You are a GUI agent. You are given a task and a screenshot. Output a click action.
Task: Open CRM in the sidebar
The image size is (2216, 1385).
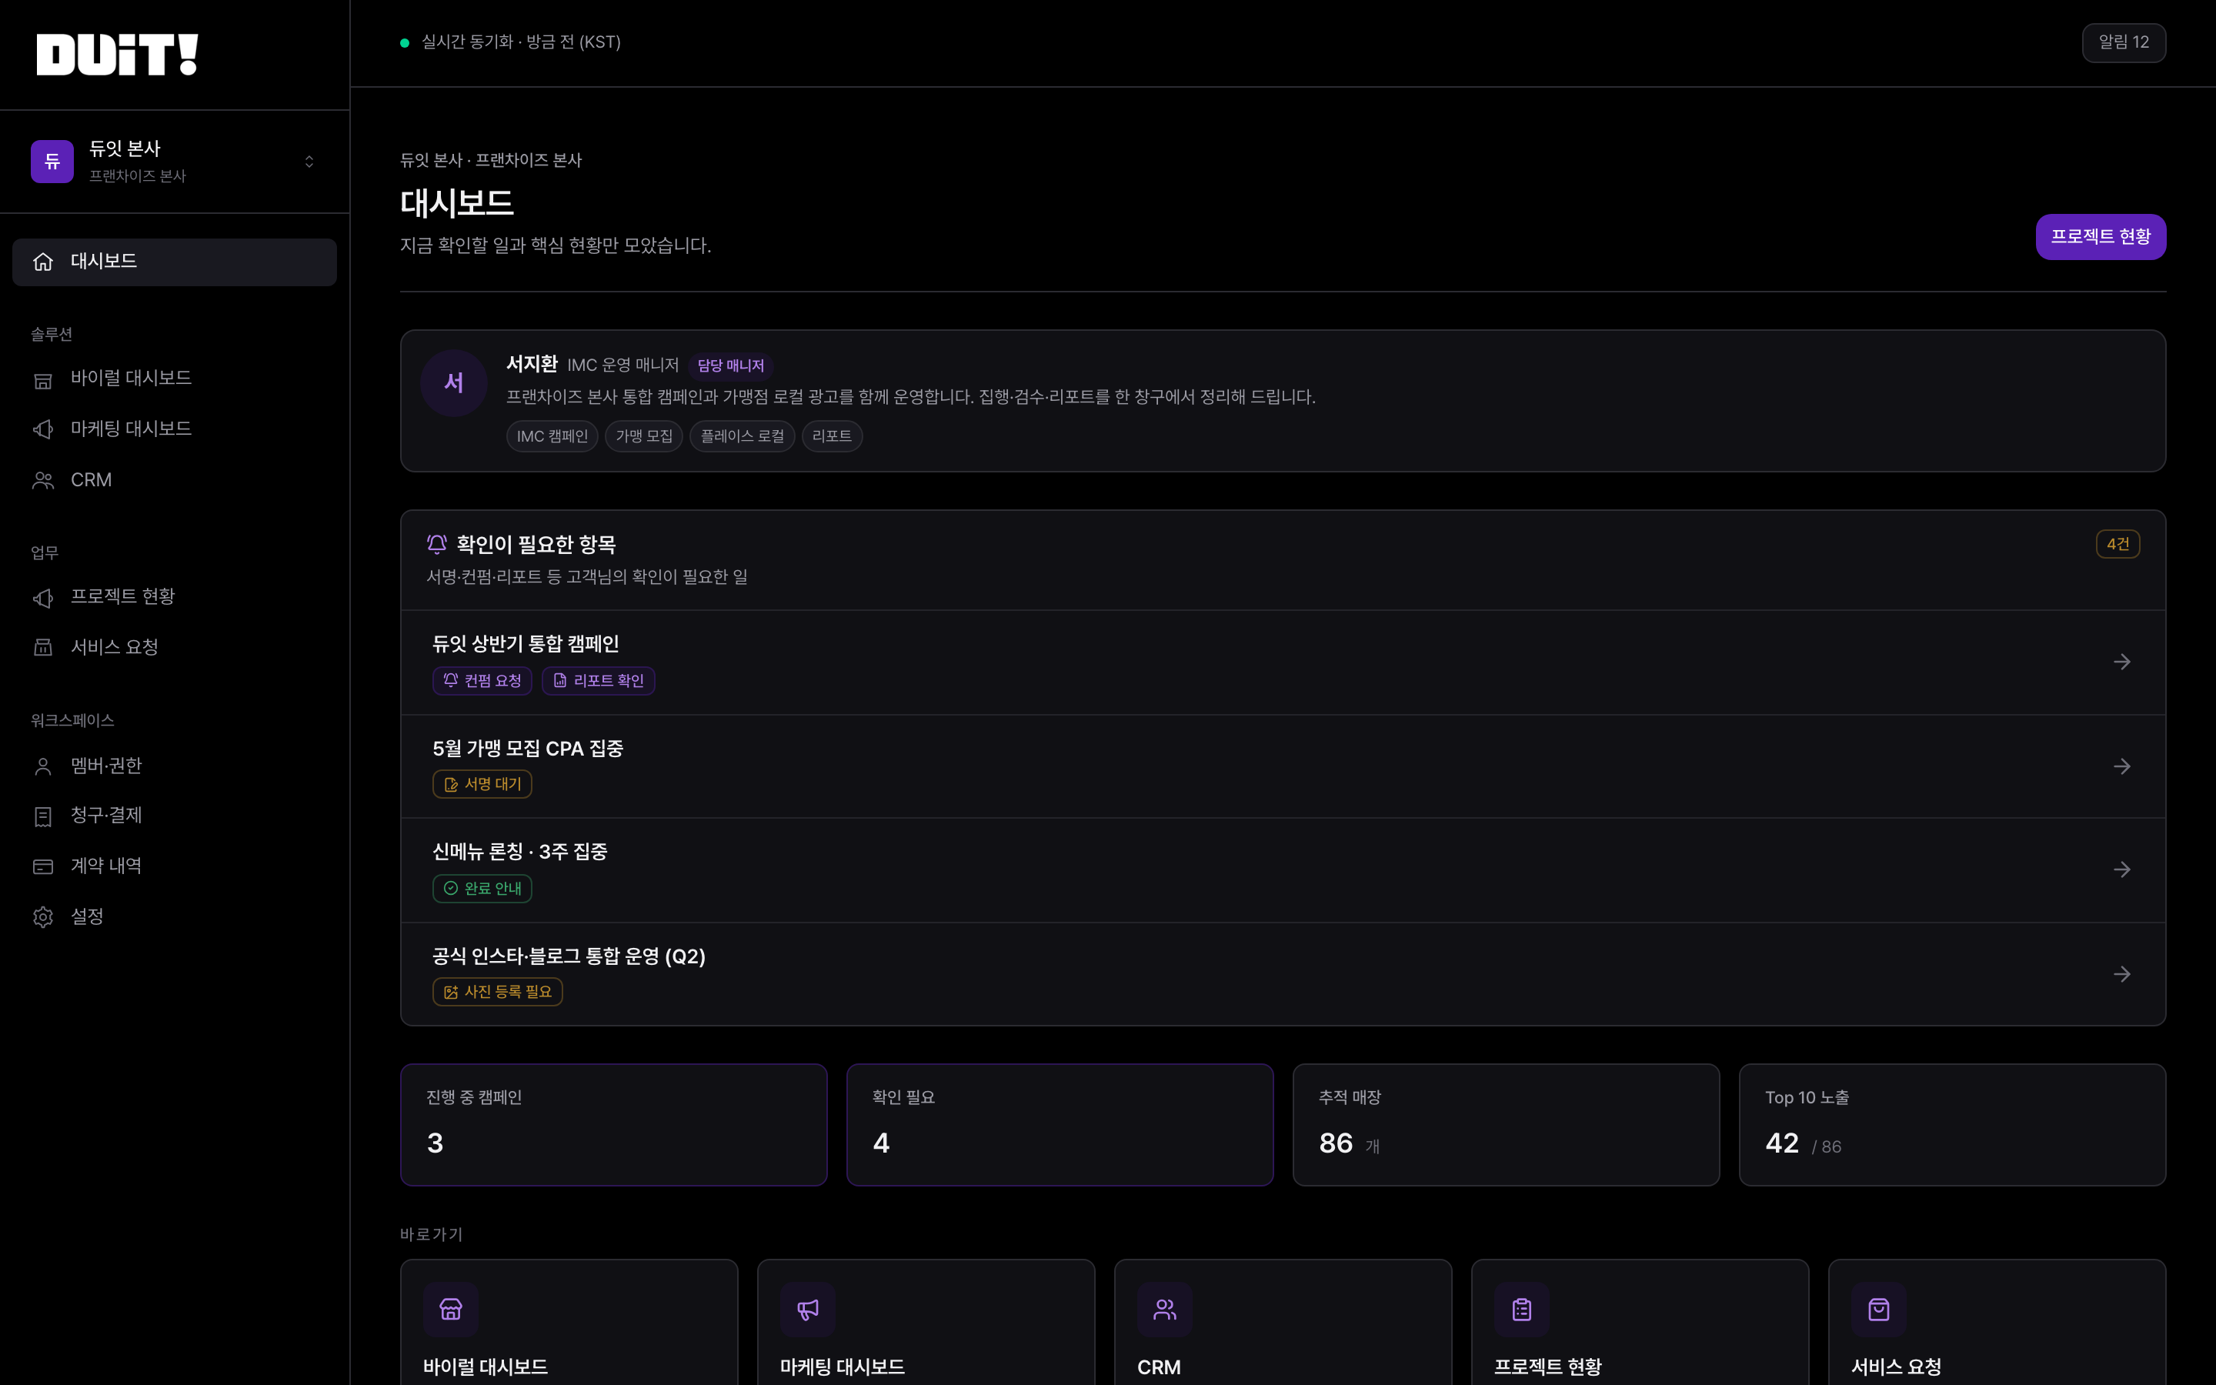tap(174, 480)
